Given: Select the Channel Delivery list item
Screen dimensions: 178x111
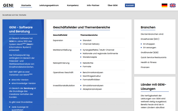Looking at the screenshot, I should 91,44.
